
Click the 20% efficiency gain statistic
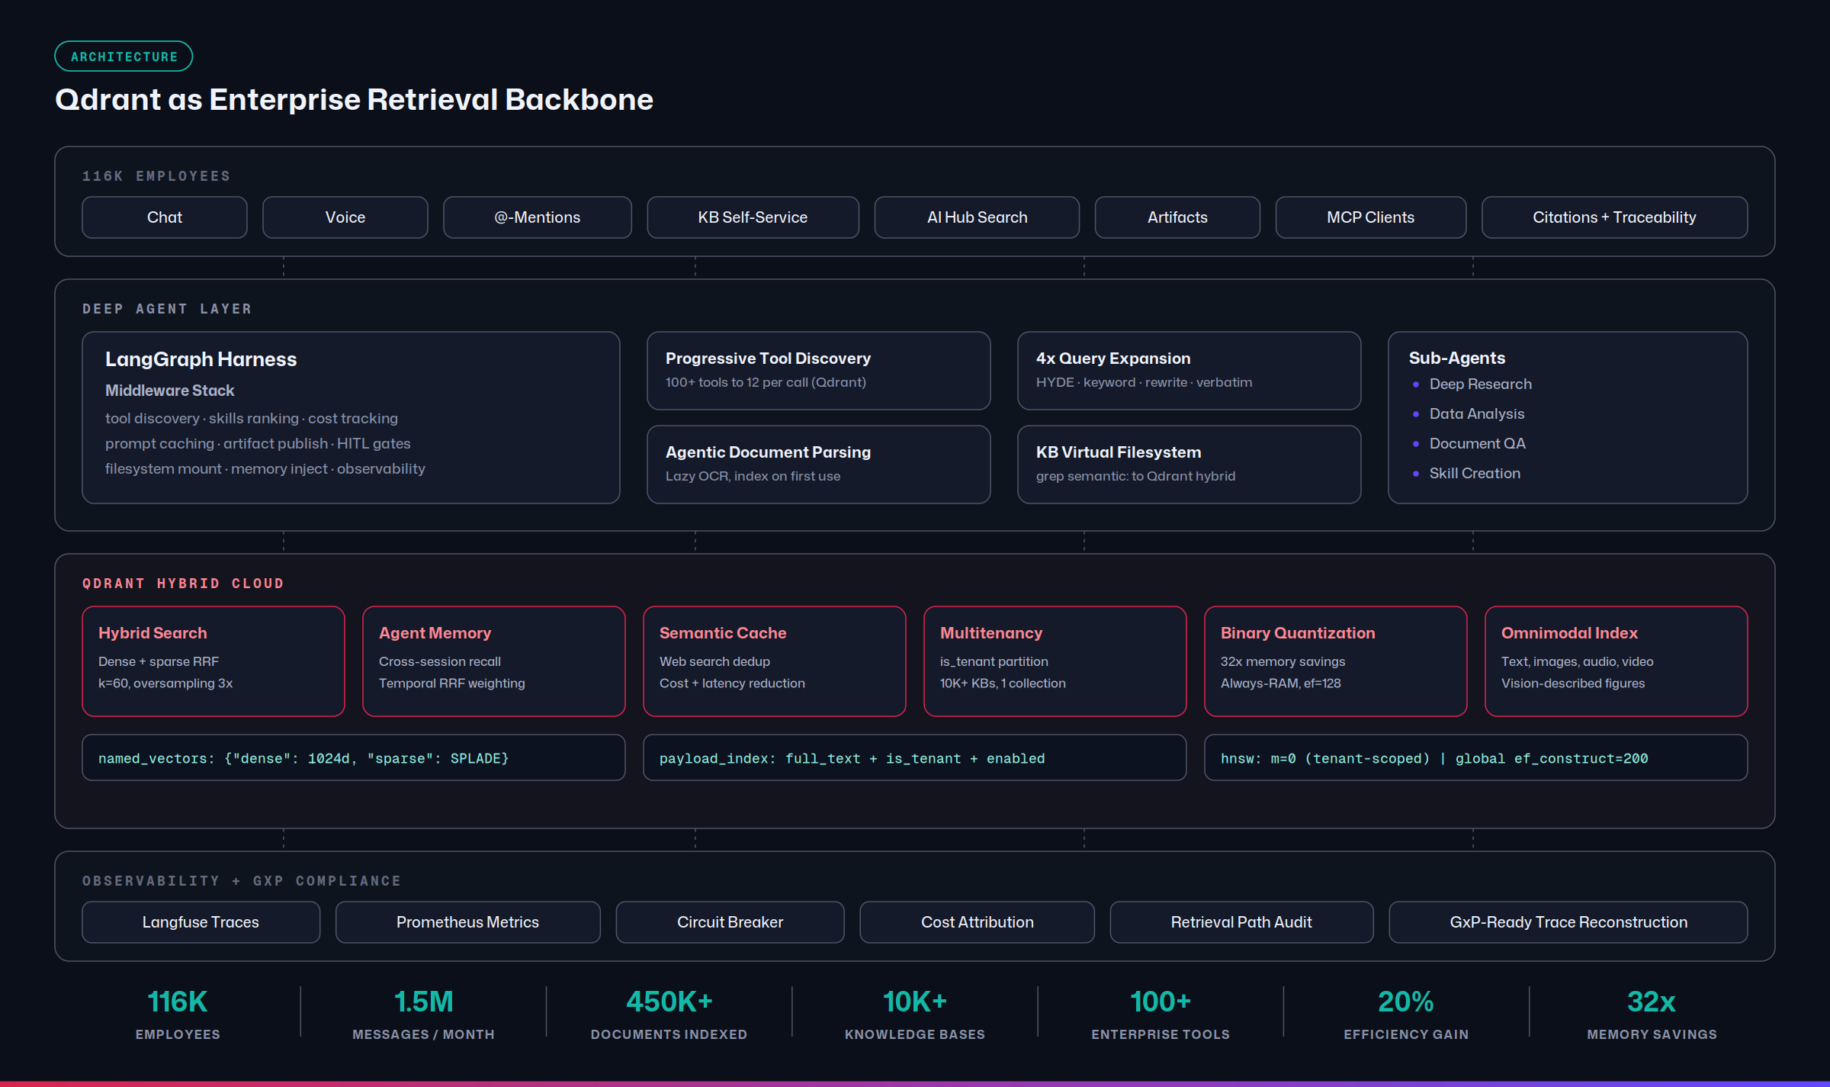pyautogui.click(x=1406, y=1014)
